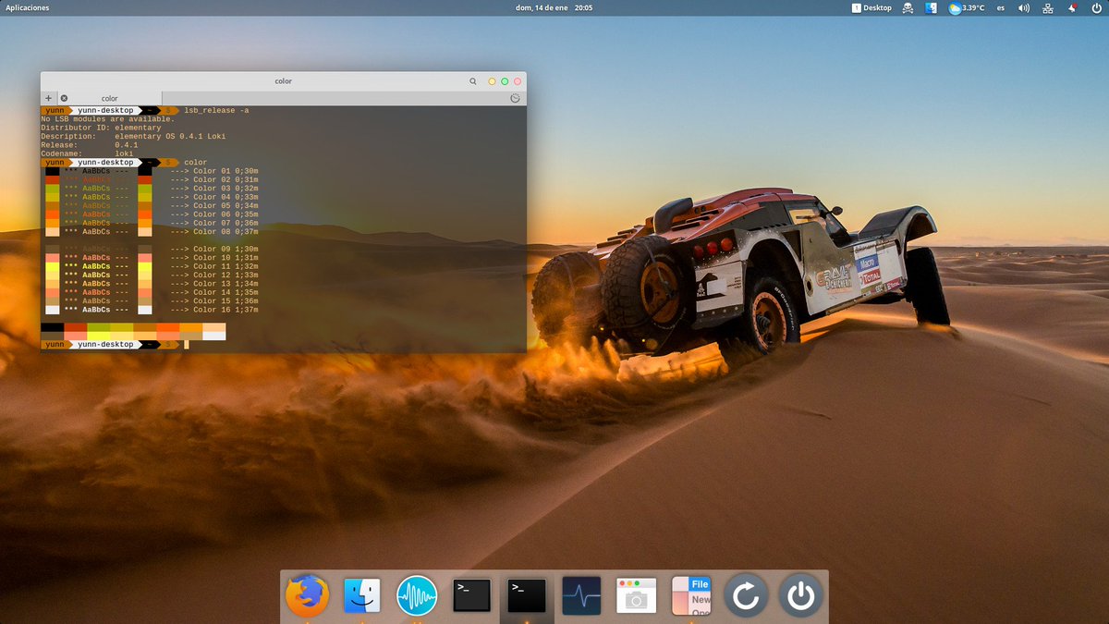Image resolution: width=1109 pixels, height=624 pixels.
Task: Click the green maximize button of terminal
Action: click(505, 81)
